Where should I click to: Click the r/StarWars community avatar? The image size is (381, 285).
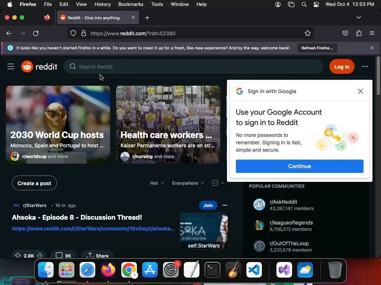[16, 205]
